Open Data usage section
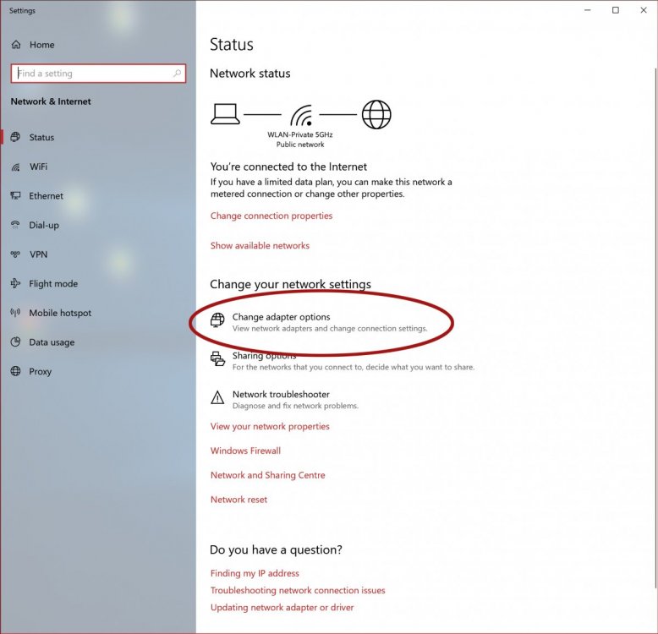658x634 pixels. 52,342
